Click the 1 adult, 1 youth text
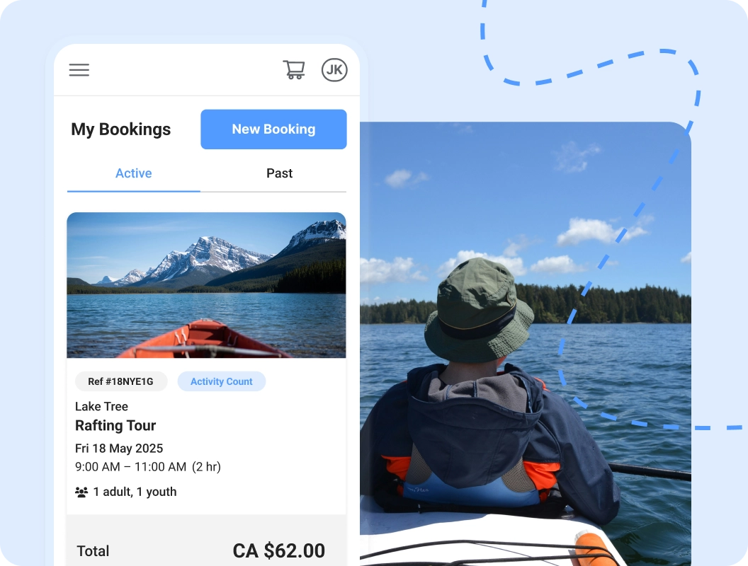This screenshot has height=566, width=748. 135,492
